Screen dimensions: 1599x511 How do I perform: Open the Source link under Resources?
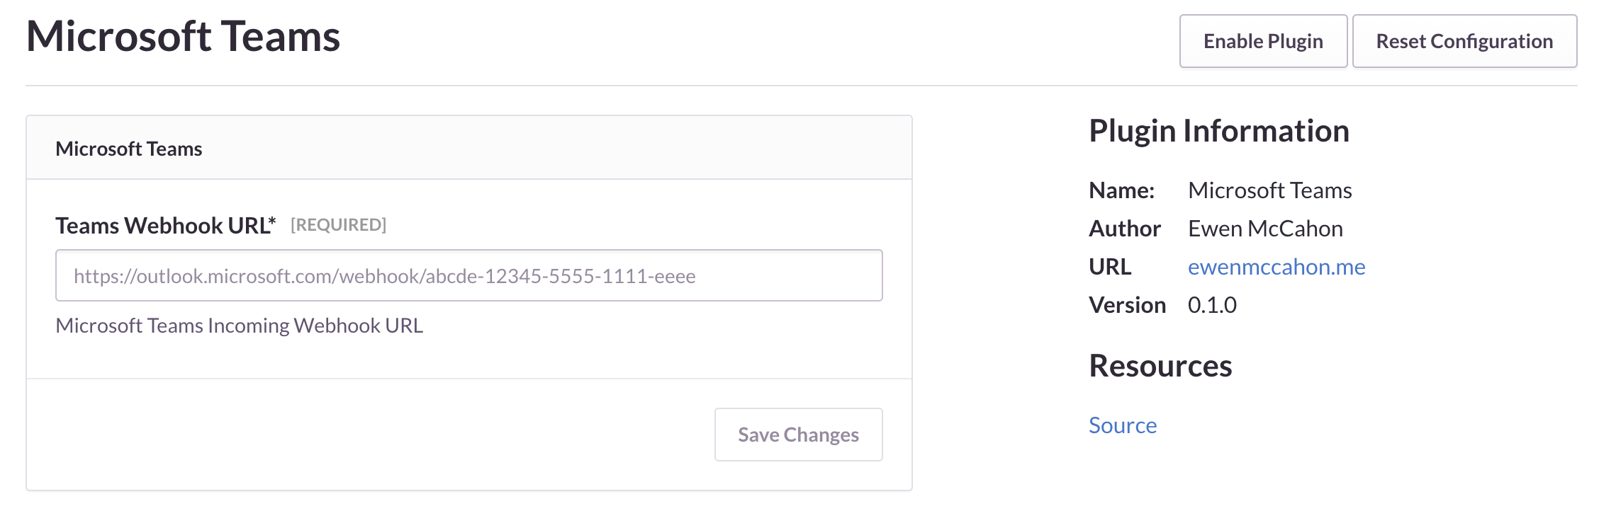(x=1123, y=425)
